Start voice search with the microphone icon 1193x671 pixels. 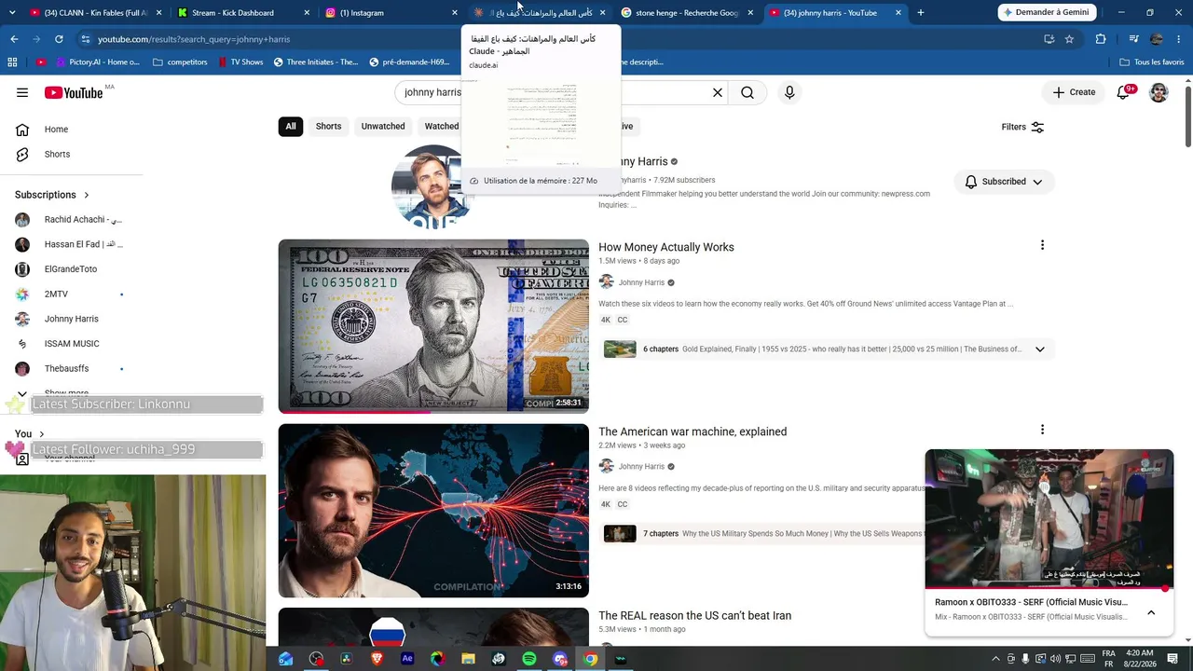[x=789, y=92]
